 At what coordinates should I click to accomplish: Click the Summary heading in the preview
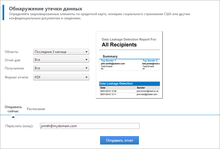pos(110,56)
